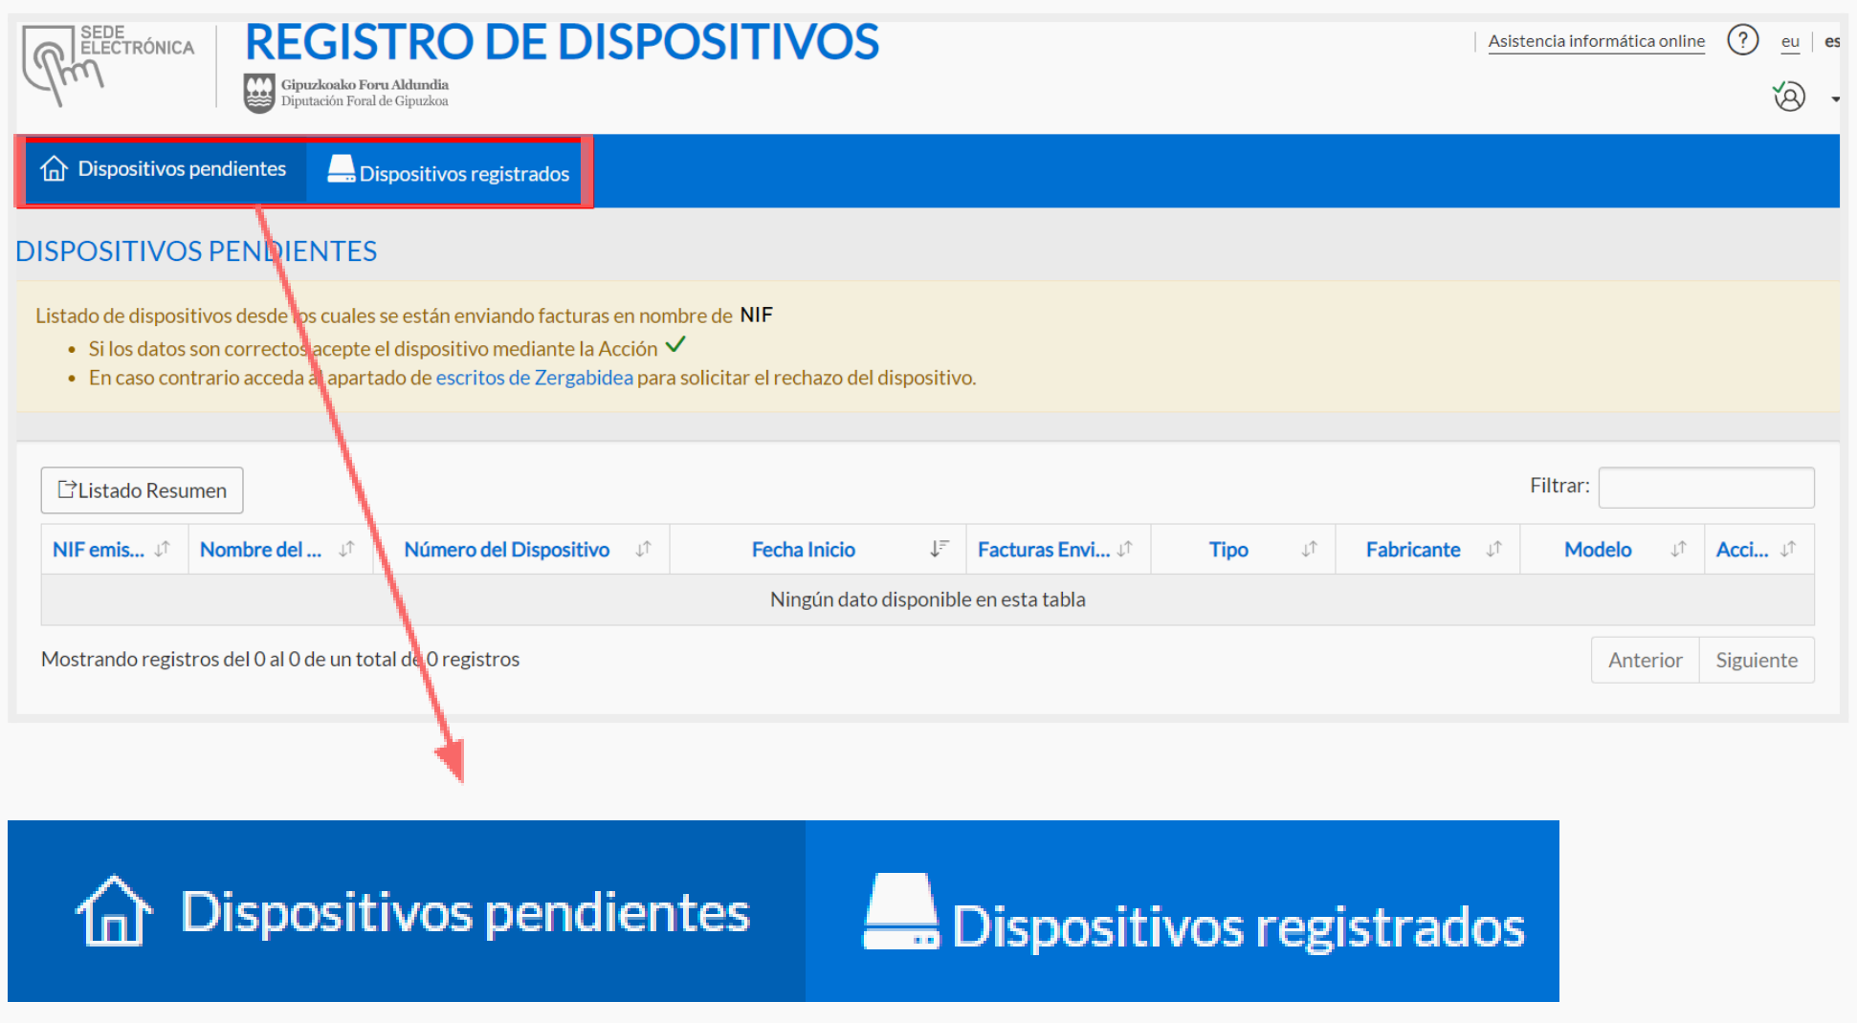The height and width of the screenshot is (1023, 1857).
Task: Click the Sede Electrónica hand logo
Action: (x=62, y=65)
